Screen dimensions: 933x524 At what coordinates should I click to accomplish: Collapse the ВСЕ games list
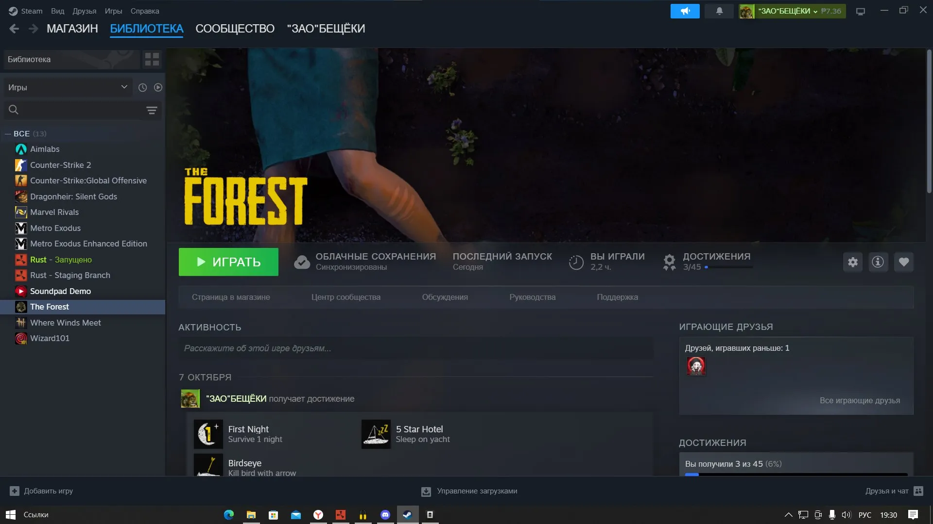pos(8,133)
